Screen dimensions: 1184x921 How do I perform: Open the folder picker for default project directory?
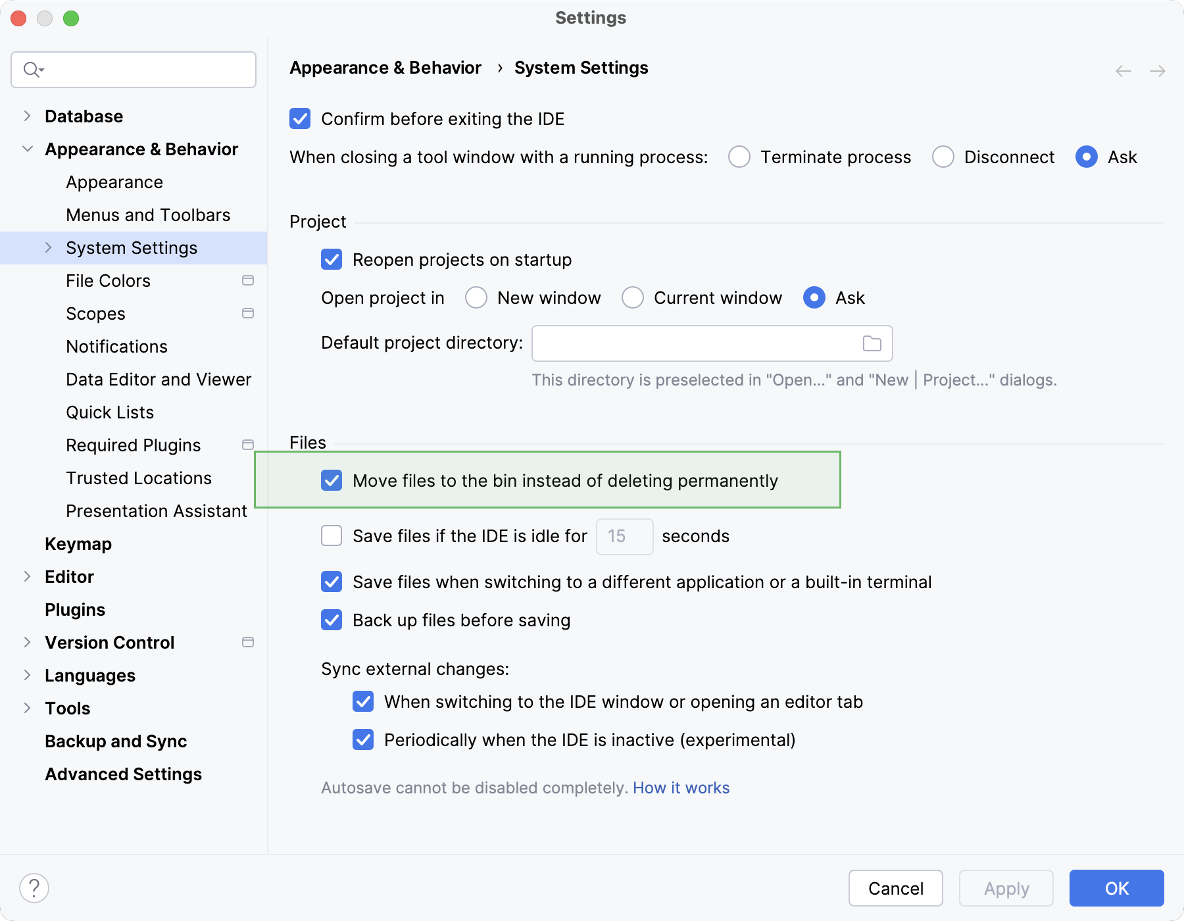point(872,343)
